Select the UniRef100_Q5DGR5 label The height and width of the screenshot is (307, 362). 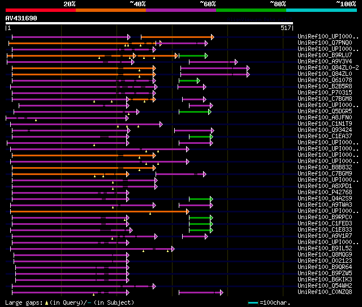point(325,112)
